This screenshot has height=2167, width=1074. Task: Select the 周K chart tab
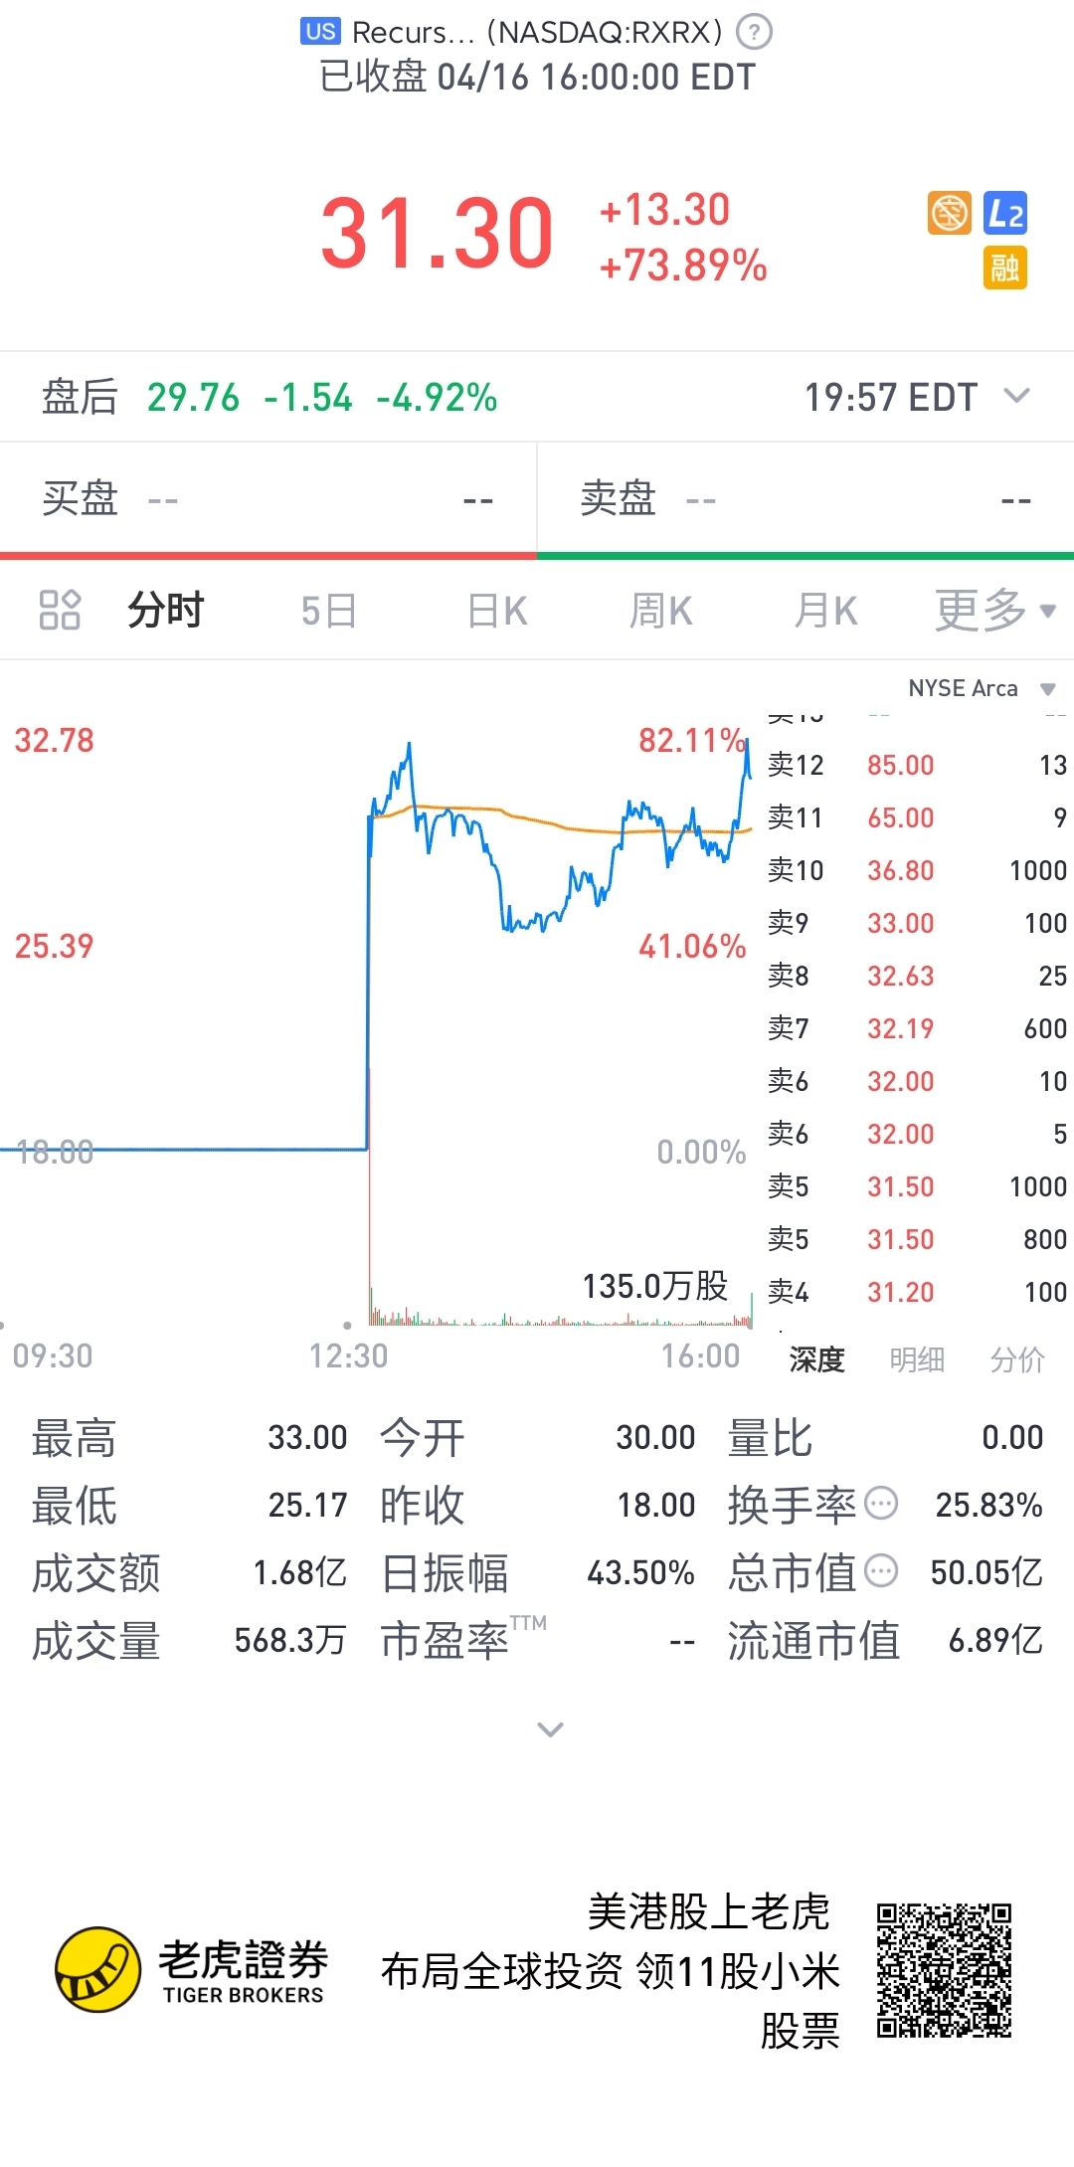click(x=661, y=611)
